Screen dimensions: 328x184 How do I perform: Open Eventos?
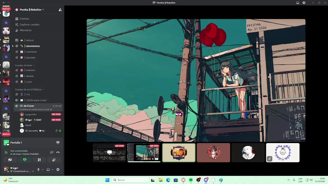pyautogui.click(x=25, y=19)
